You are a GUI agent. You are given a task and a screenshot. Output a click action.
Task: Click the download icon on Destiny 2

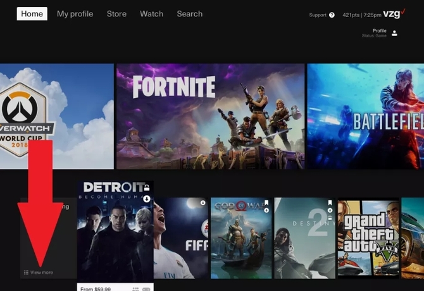point(330,210)
